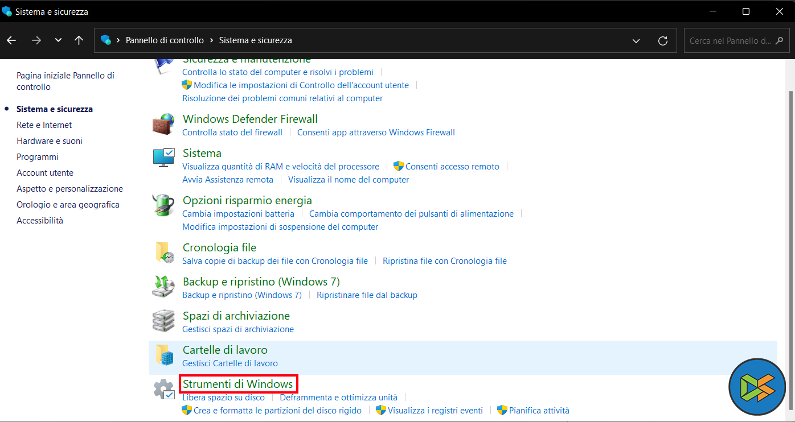This screenshot has height=422, width=795.
Task: Click the Strumenti di Windows gear icon
Action: [163, 390]
